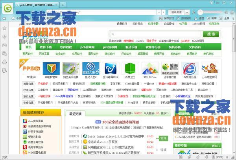Open the sidebar chat bubbles icon
The height and width of the screenshot is (160, 236).
click(4, 53)
